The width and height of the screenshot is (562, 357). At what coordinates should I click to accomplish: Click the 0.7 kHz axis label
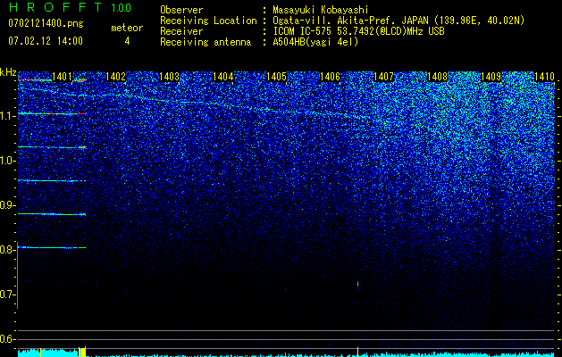pyautogui.click(x=8, y=295)
